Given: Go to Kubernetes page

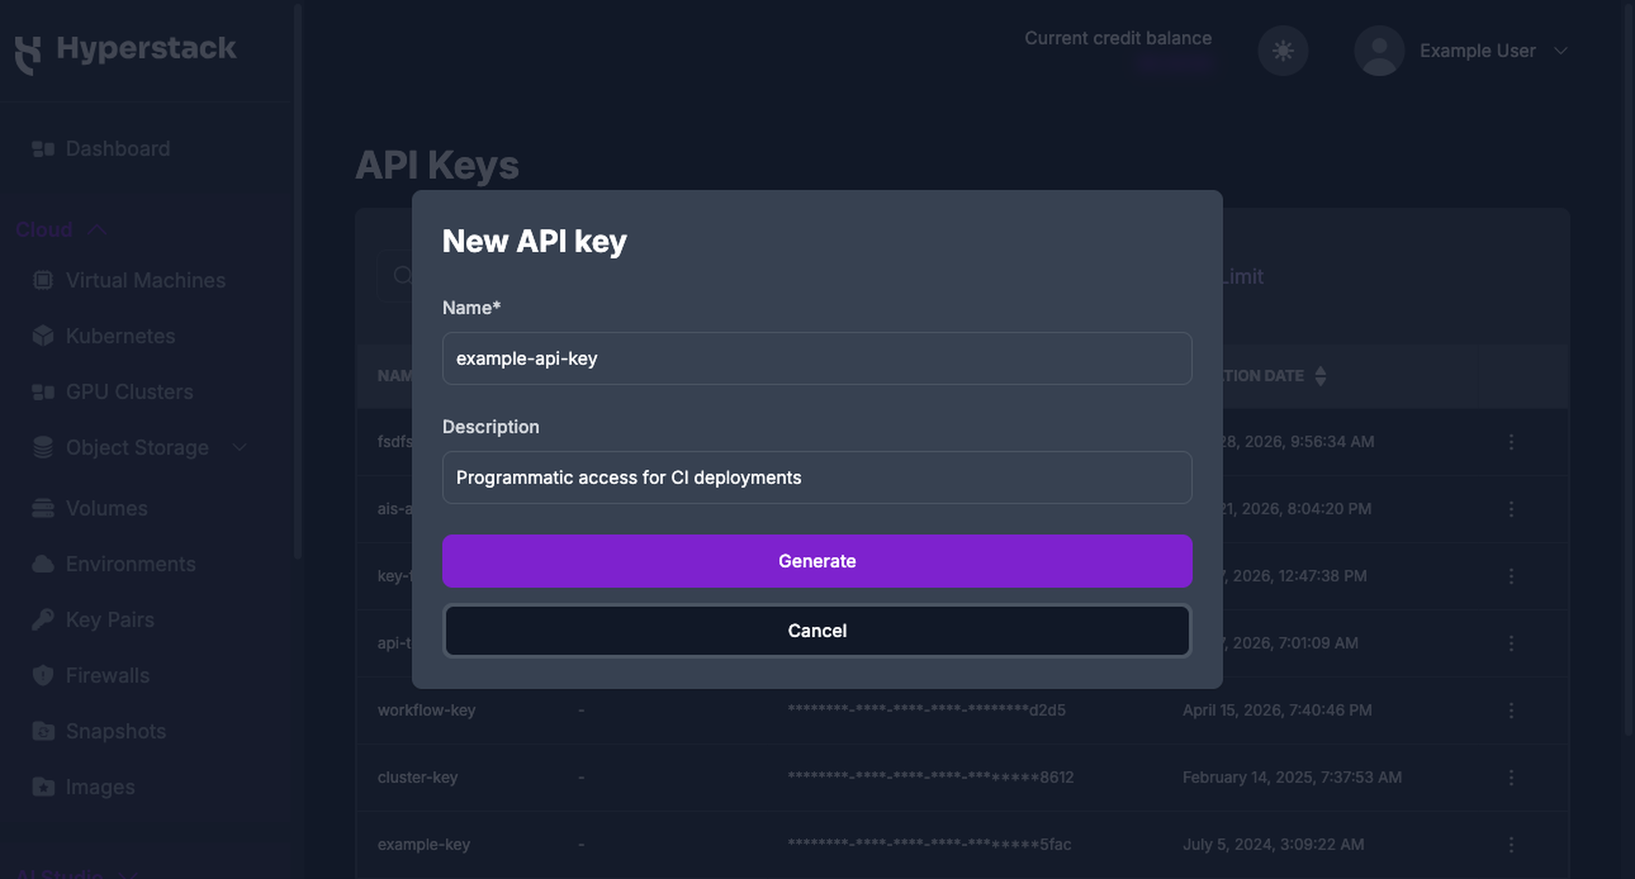Looking at the screenshot, I should [121, 336].
